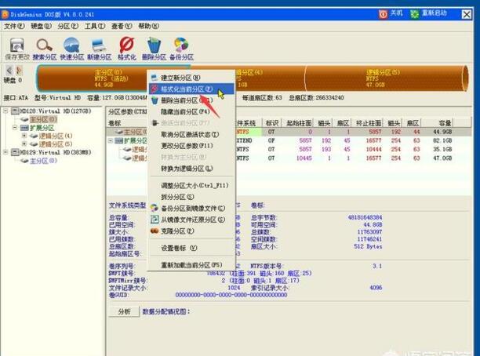
Task: Expand the 逻辑分区(5) tree node
Action: tap(24, 144)
